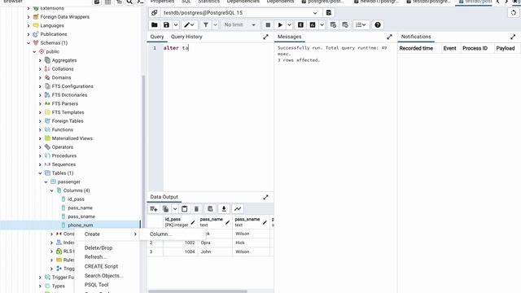The height and width of the screenshot is (293, 521).
Task: Click in the query editor line 1
Action: [x=218, y=48]
